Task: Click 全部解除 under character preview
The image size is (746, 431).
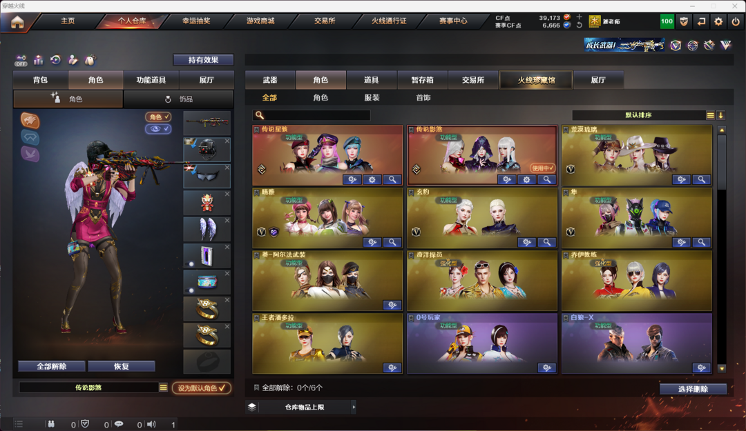Action: point(52,366)
